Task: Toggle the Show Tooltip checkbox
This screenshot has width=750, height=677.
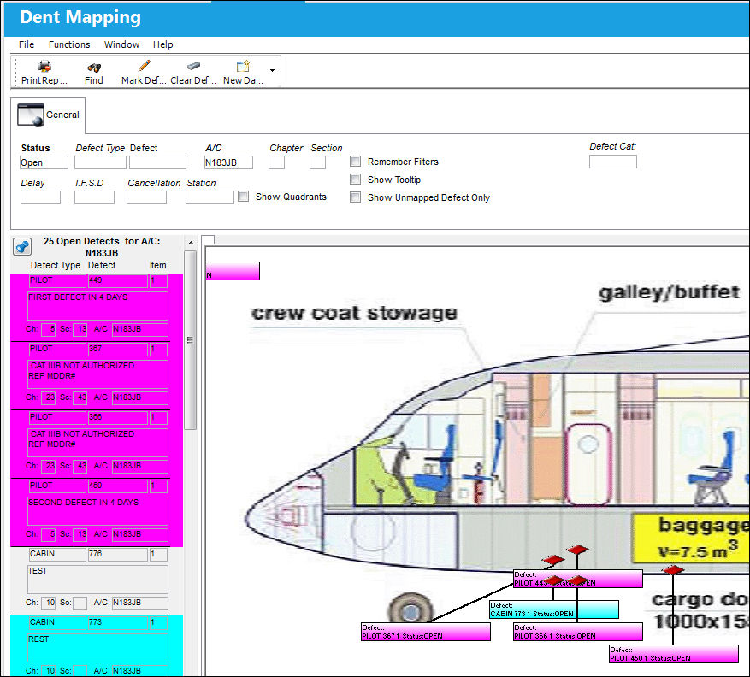Action: (x=356, y=180)
